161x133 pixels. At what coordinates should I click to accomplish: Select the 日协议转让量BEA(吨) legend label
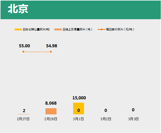click(36, 29)
